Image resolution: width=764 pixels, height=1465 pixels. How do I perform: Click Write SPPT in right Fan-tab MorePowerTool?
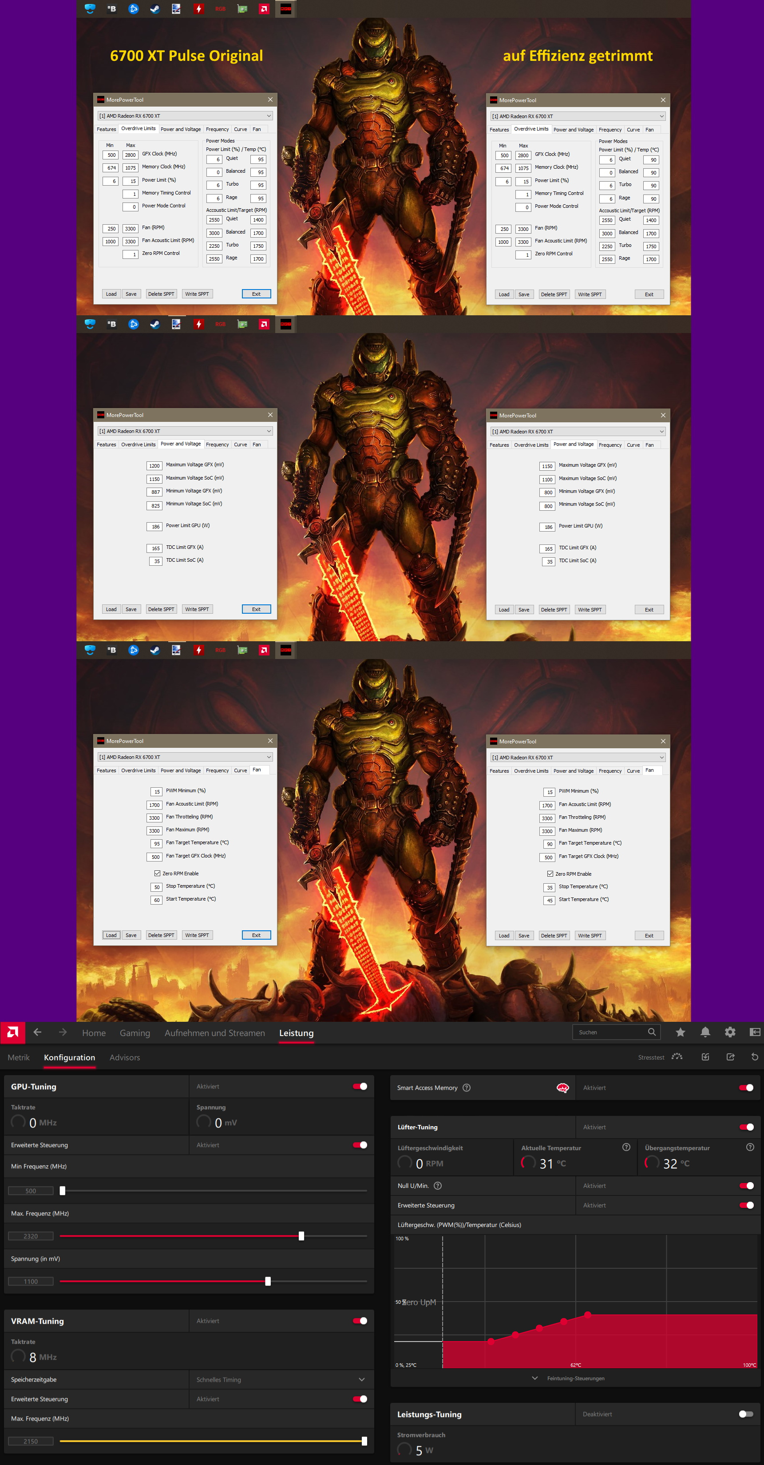click(x=590, y=936)
